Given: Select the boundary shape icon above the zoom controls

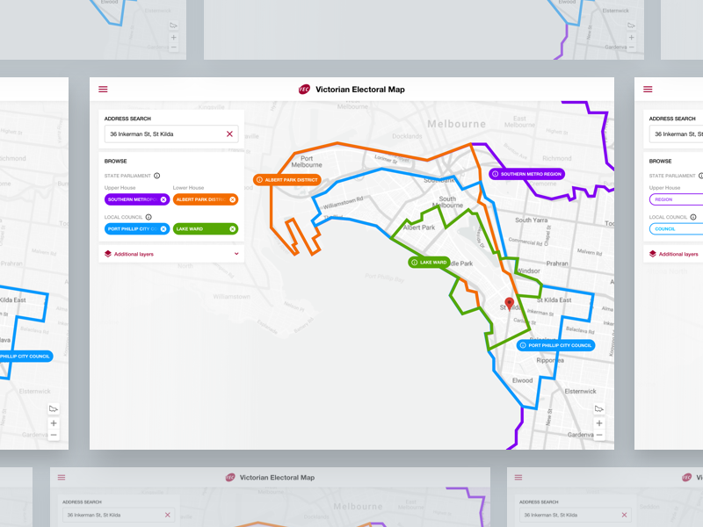Looking at the screenshot, I should pos(598,408).
